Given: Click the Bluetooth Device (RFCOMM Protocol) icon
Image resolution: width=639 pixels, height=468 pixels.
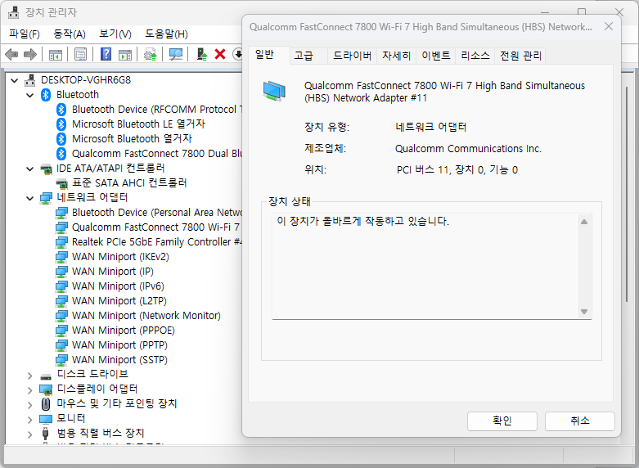Looking at the screenshot, I should coord(61,110).
